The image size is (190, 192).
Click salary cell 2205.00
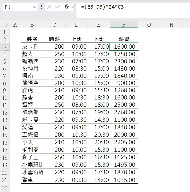pyautogui.click(x=124, y=142)
